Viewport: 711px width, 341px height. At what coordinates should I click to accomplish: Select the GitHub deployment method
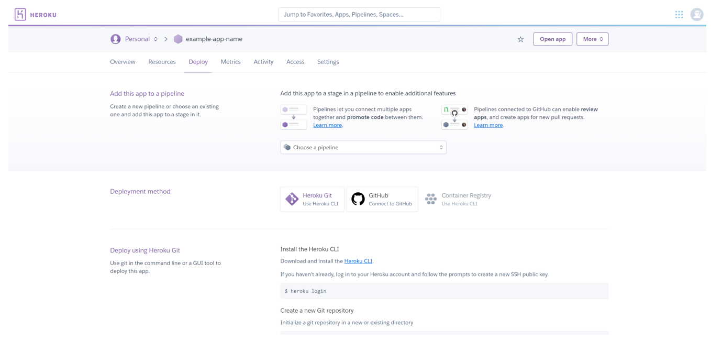tap(382, 200)
